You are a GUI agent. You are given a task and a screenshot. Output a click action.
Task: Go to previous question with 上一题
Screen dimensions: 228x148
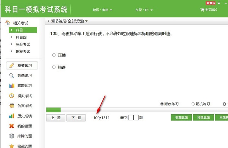tap(56, 118)
